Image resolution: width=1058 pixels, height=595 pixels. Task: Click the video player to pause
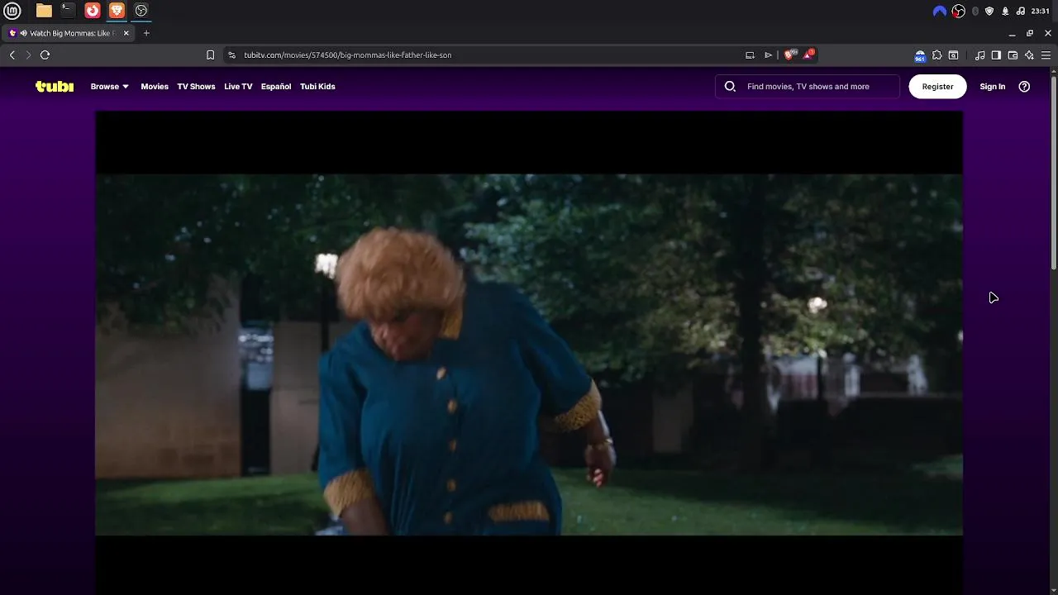pos(529,354)
